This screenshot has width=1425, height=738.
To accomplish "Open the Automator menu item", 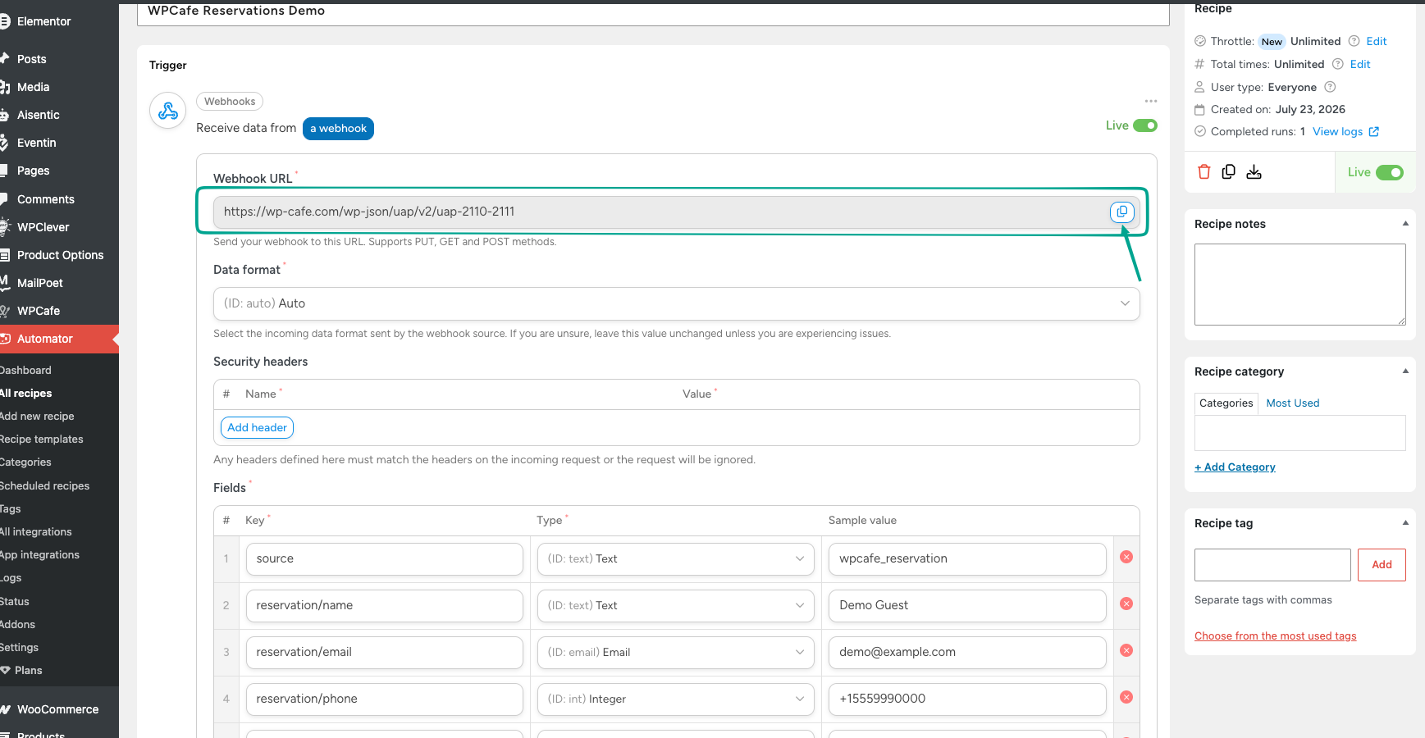I will [x=59, y=339].
